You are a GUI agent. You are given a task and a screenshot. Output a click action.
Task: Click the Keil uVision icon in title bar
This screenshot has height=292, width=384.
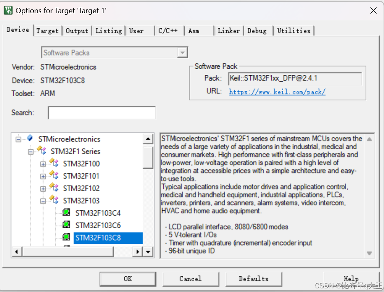click(8, 10)
